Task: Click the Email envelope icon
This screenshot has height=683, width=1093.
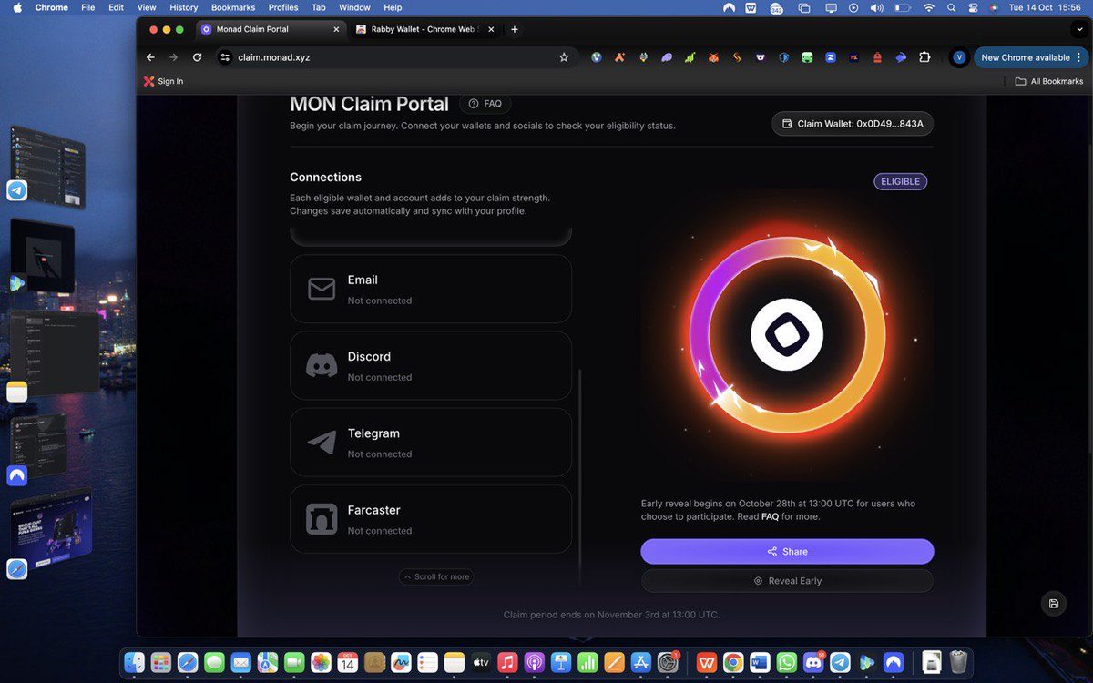Action: [322, 289]
